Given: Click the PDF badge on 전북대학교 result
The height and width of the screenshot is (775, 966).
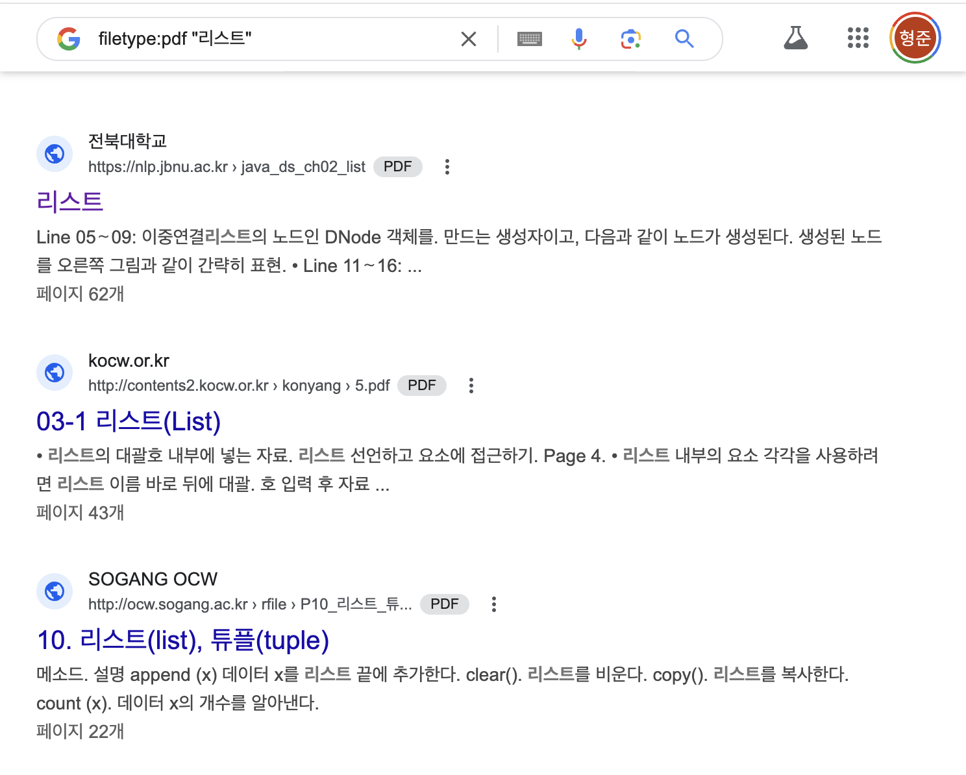Looking at the screenshot, I should tap(398, 167).
